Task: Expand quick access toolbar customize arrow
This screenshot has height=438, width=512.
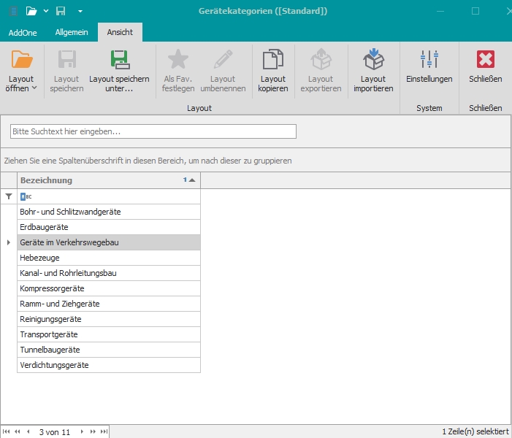Action: coord(80,11)
